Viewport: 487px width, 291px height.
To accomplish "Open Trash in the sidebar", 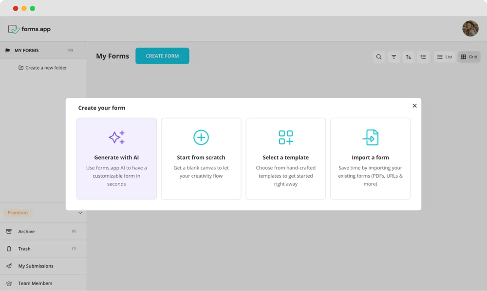I will click(24, 249).
